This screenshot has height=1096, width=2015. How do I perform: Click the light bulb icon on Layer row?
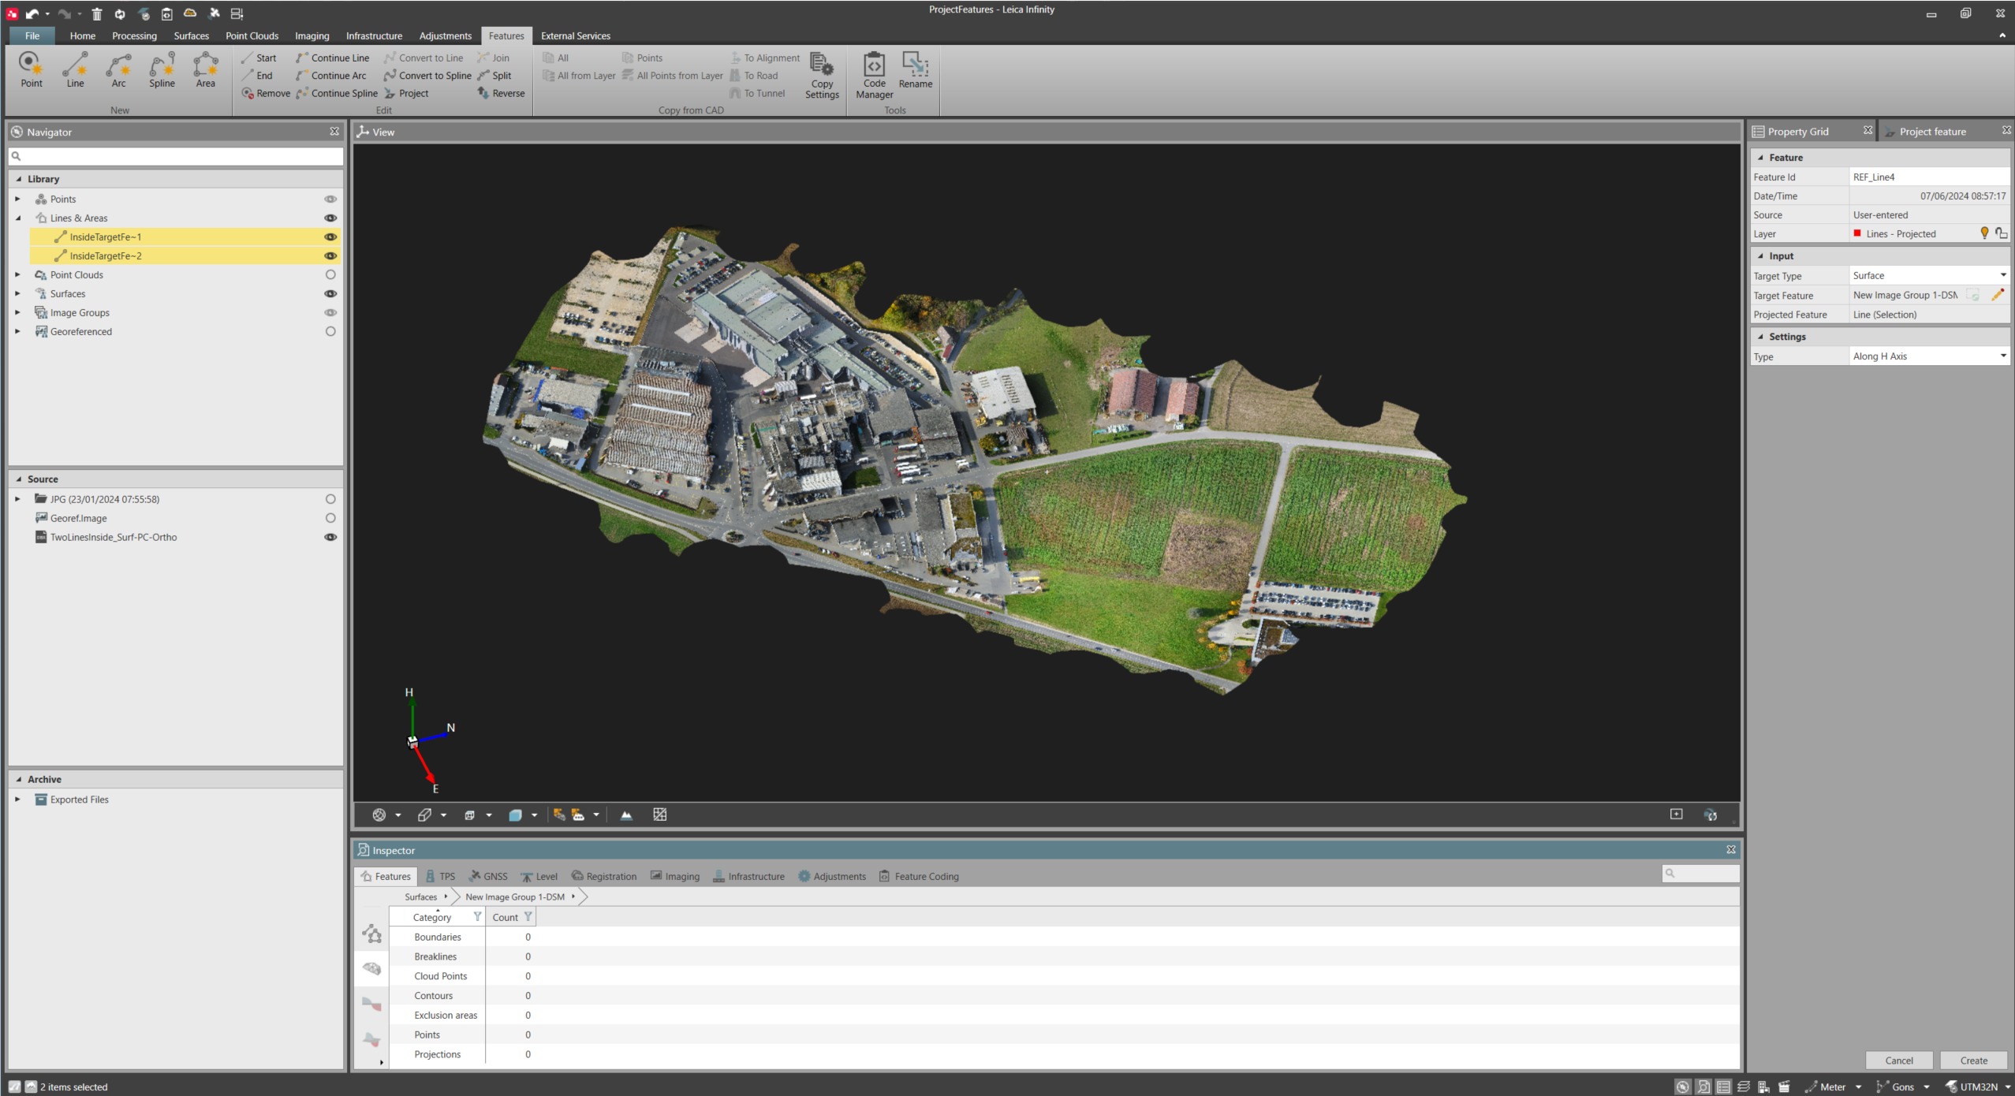1984,233
